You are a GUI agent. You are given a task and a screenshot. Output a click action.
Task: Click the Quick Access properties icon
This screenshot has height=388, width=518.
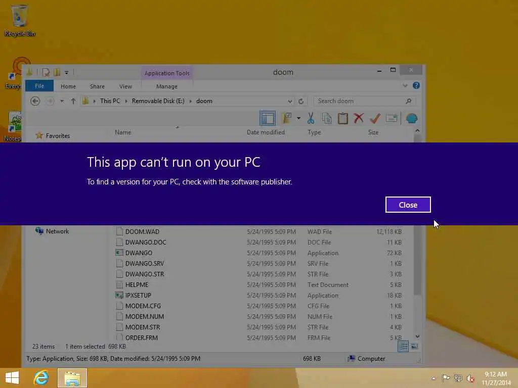pos(46,72)
